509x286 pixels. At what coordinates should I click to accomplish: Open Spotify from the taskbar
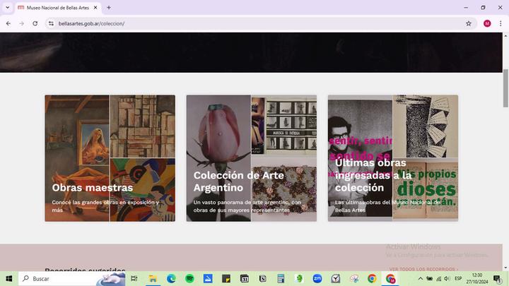click(189, 278)
